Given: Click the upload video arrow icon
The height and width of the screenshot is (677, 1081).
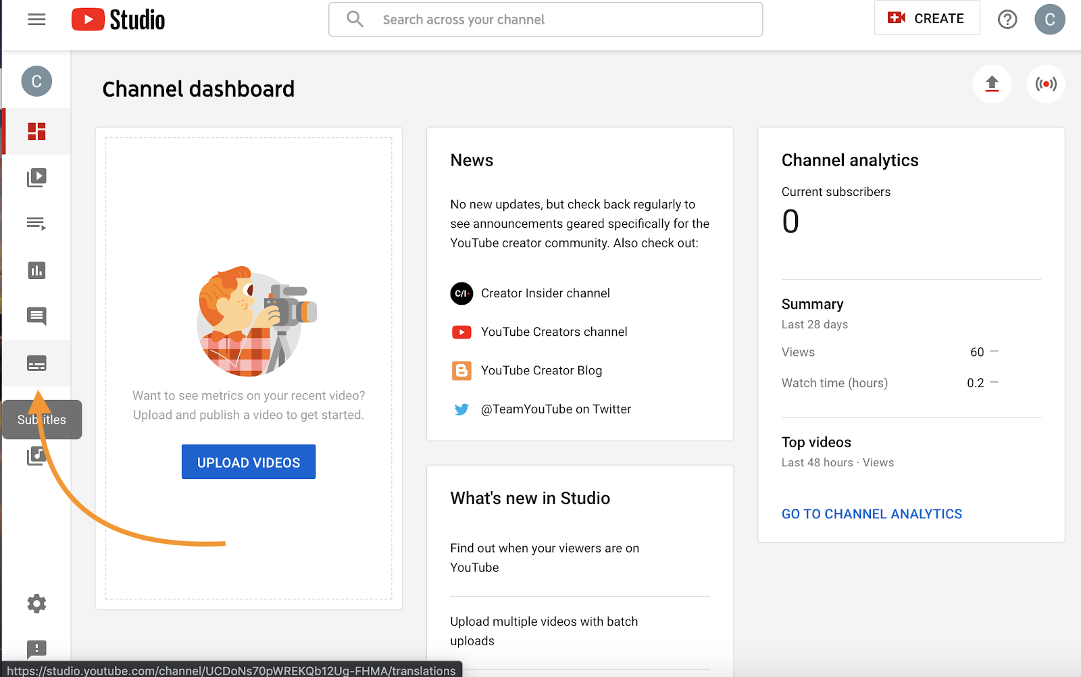Looking at the screenshot, I should click(x=992, y=84).
